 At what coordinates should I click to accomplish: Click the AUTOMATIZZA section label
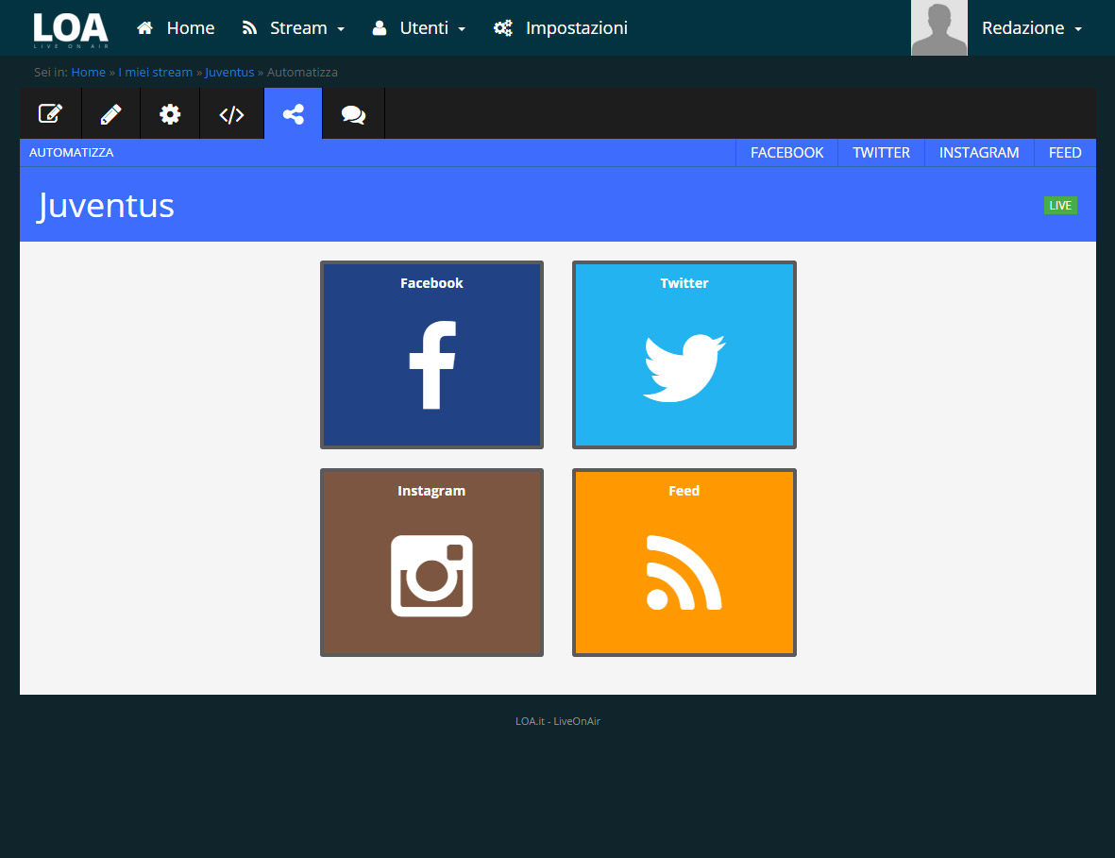click(71, 153)
